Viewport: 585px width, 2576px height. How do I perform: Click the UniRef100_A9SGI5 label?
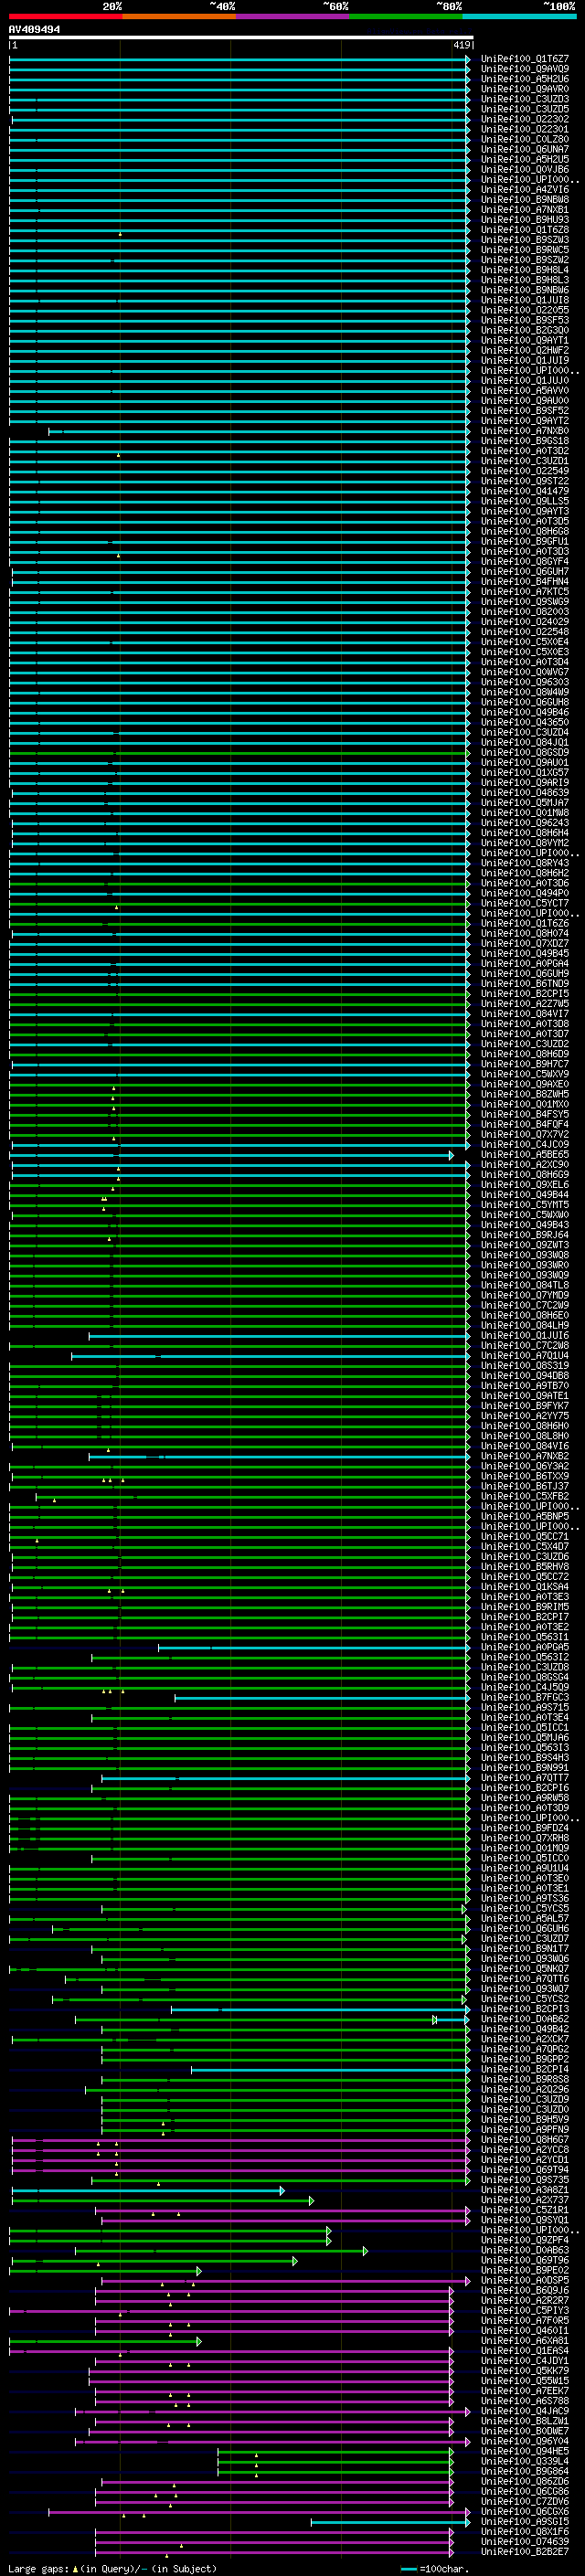click(524, 2522)
